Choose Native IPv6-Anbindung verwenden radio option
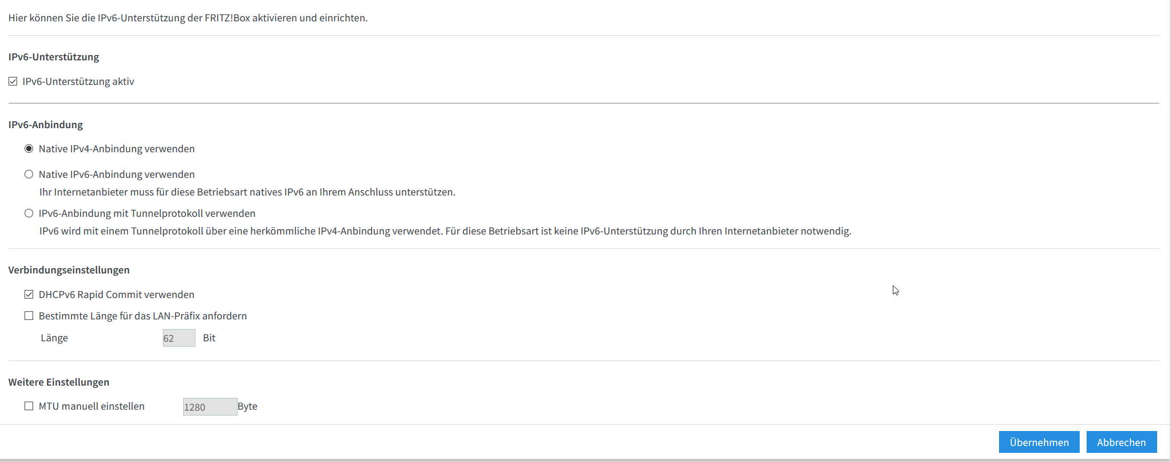The image size is (1171, 462). tap(29, 174)
